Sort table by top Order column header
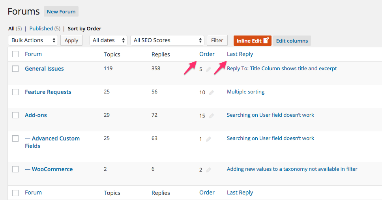 tap(207, 54)
